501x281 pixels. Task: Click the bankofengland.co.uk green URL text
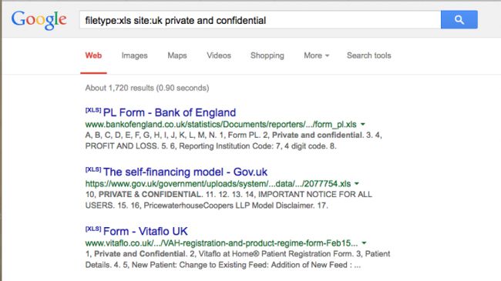[x=220, y=124]
